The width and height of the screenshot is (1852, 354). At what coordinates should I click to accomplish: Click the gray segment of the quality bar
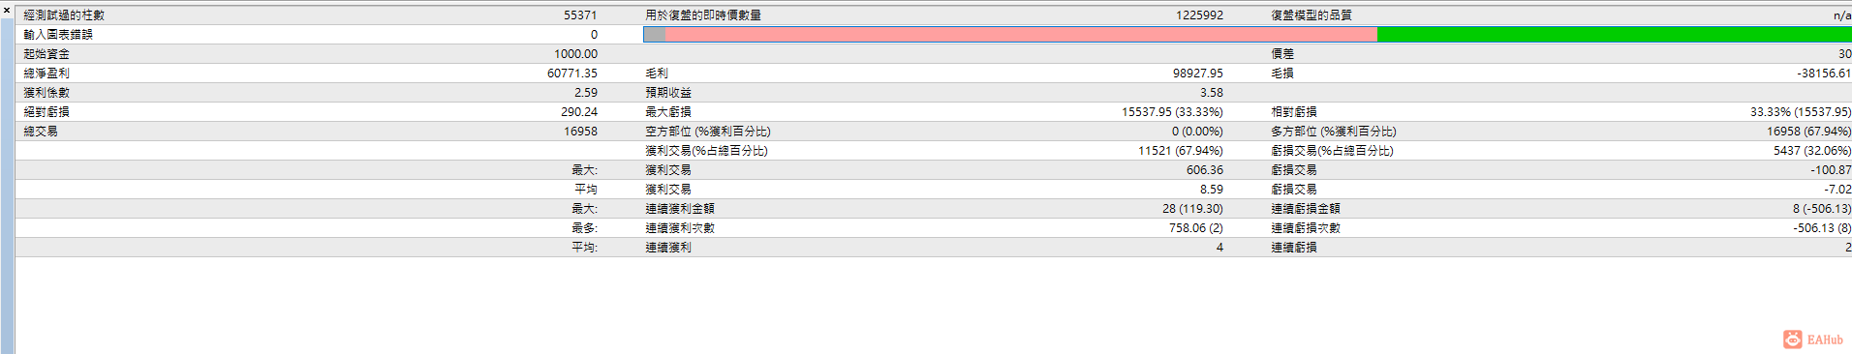tap(655, 35)
